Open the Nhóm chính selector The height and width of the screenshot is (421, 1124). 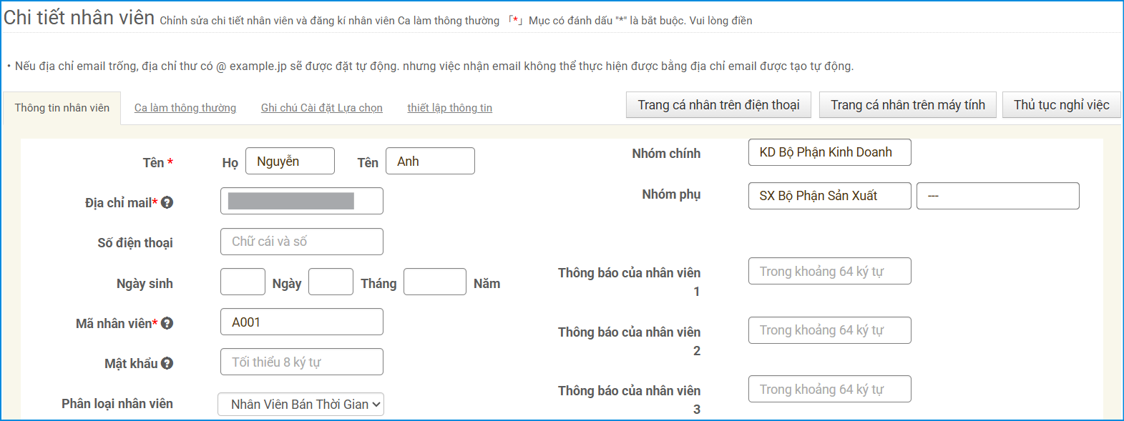[829, 152]
